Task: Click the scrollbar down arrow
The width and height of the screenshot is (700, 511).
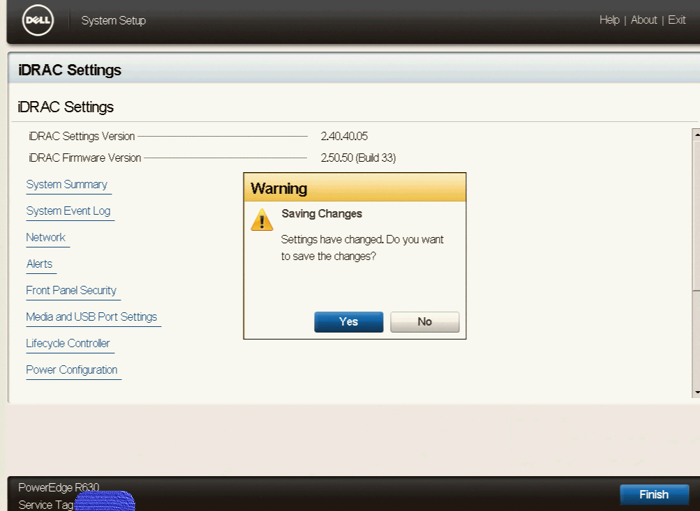Action: pyautogui.click(x=696, y=392)
